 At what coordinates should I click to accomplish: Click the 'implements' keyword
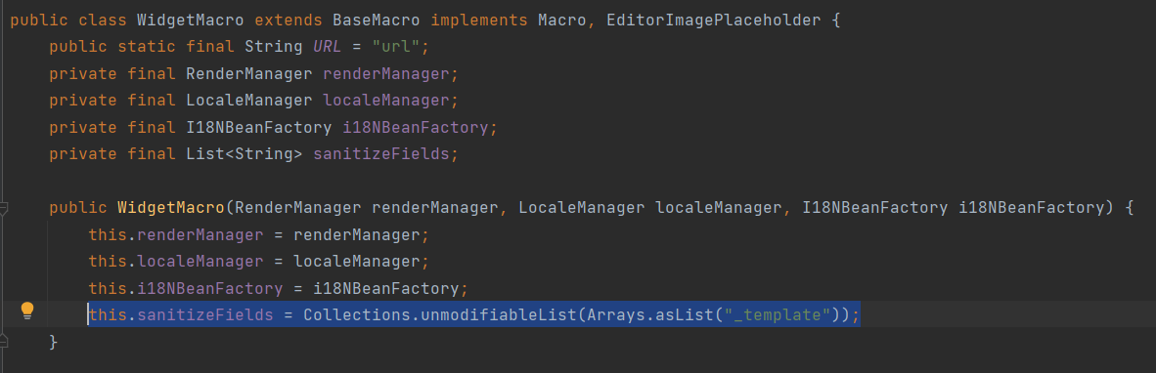(x=479, y=21)
